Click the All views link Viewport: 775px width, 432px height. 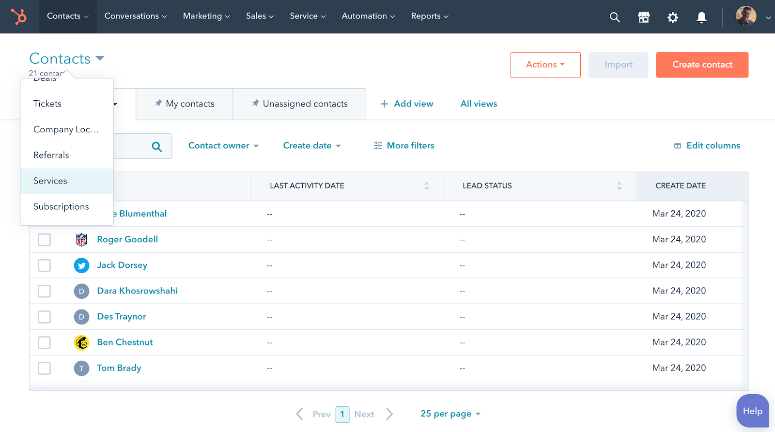(x=479, y=104)
